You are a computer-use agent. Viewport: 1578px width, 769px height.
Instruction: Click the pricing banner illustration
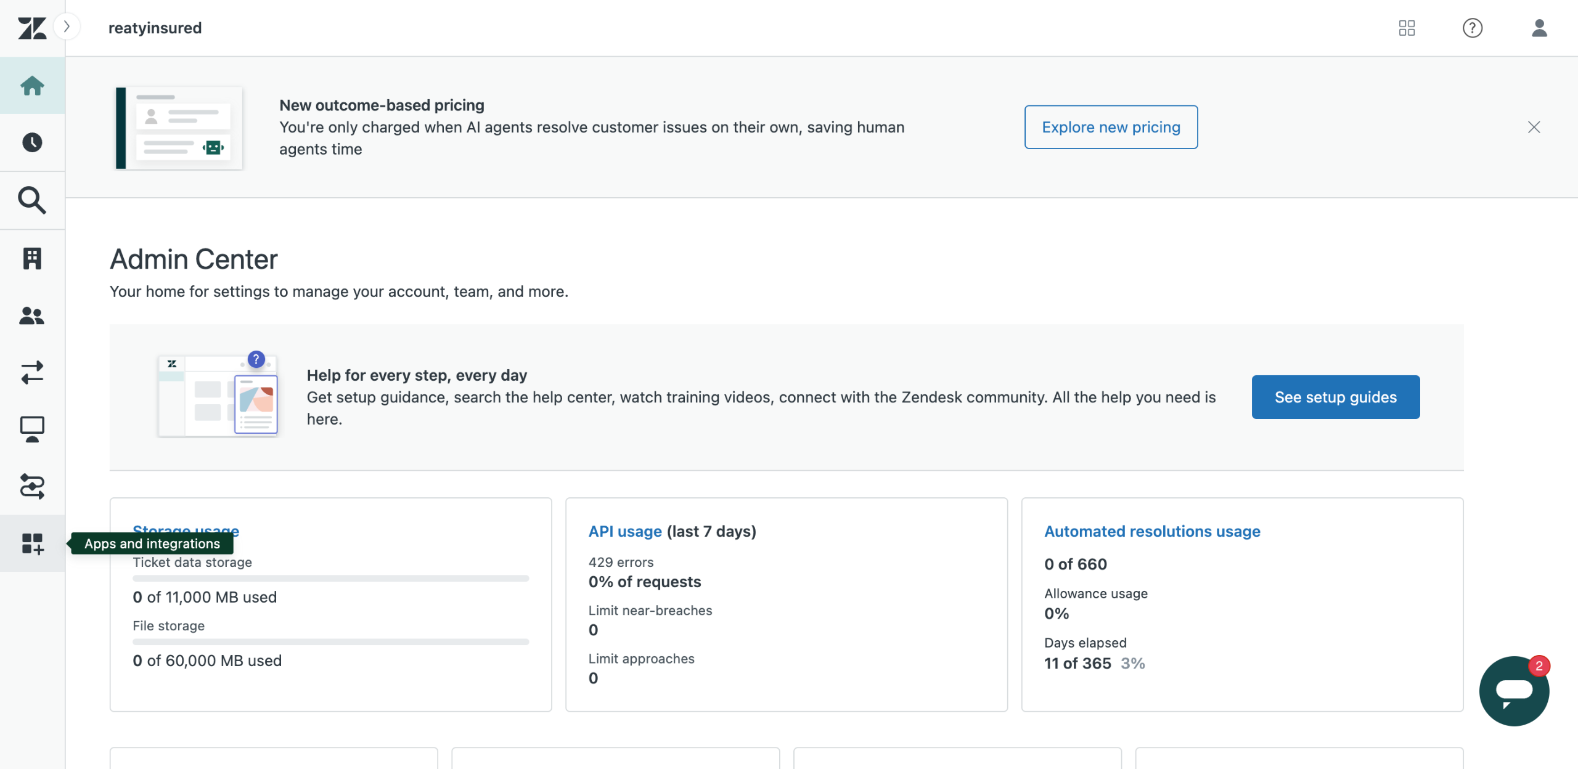point(179,128)
